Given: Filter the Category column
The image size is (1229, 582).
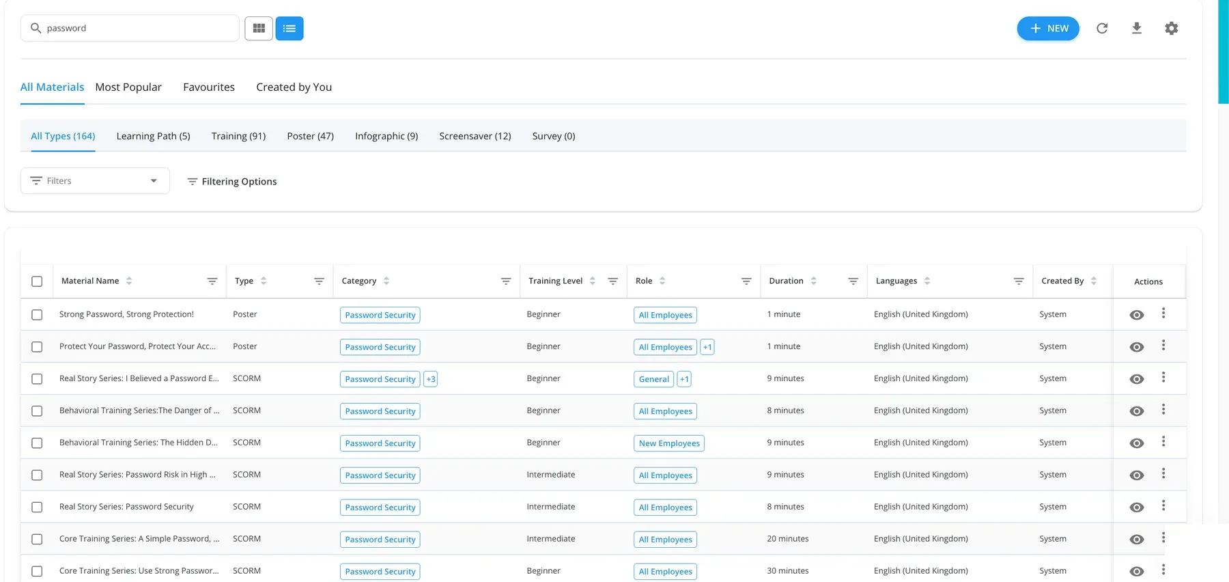Looking at the screenshot, I should [506, 281].
